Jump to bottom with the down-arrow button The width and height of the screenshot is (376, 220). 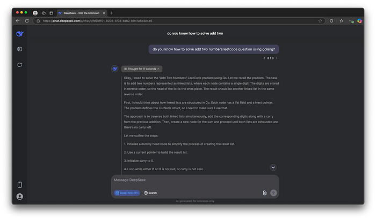273,168
